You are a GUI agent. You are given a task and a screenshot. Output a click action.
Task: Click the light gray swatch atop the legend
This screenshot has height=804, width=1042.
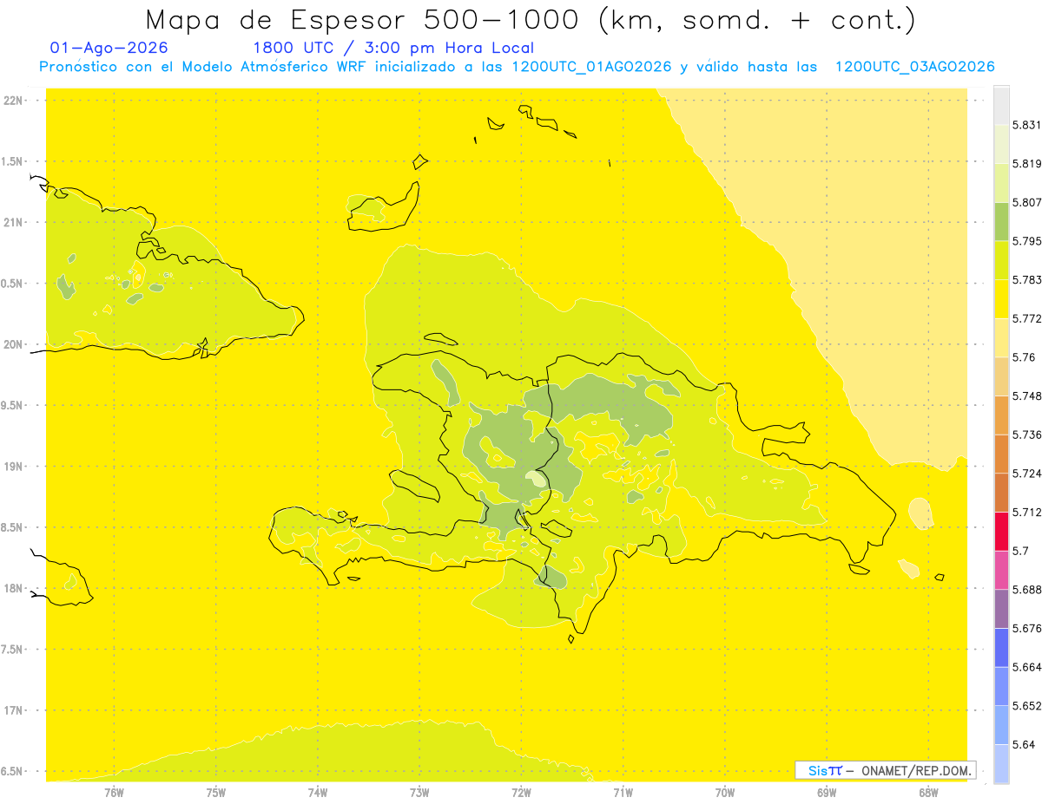(x=1001, y=105)
